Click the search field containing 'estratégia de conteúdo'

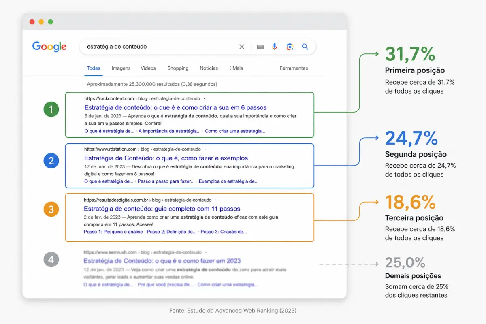[198, 47]
